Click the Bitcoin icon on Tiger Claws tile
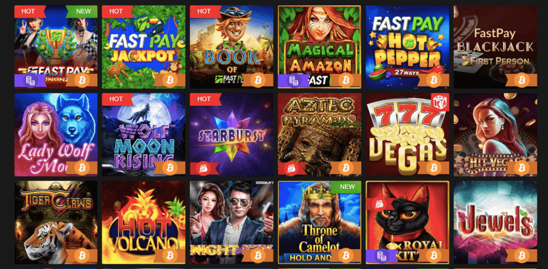 pos(82,256)
